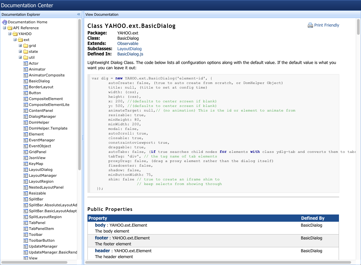Select DomHelper.Template in the tree
361x265 pixels.
[48, 128]
